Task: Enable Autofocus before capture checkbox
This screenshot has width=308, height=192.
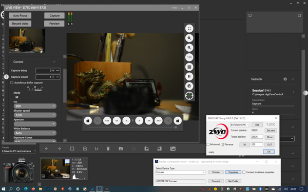Action: click(12, 82)
